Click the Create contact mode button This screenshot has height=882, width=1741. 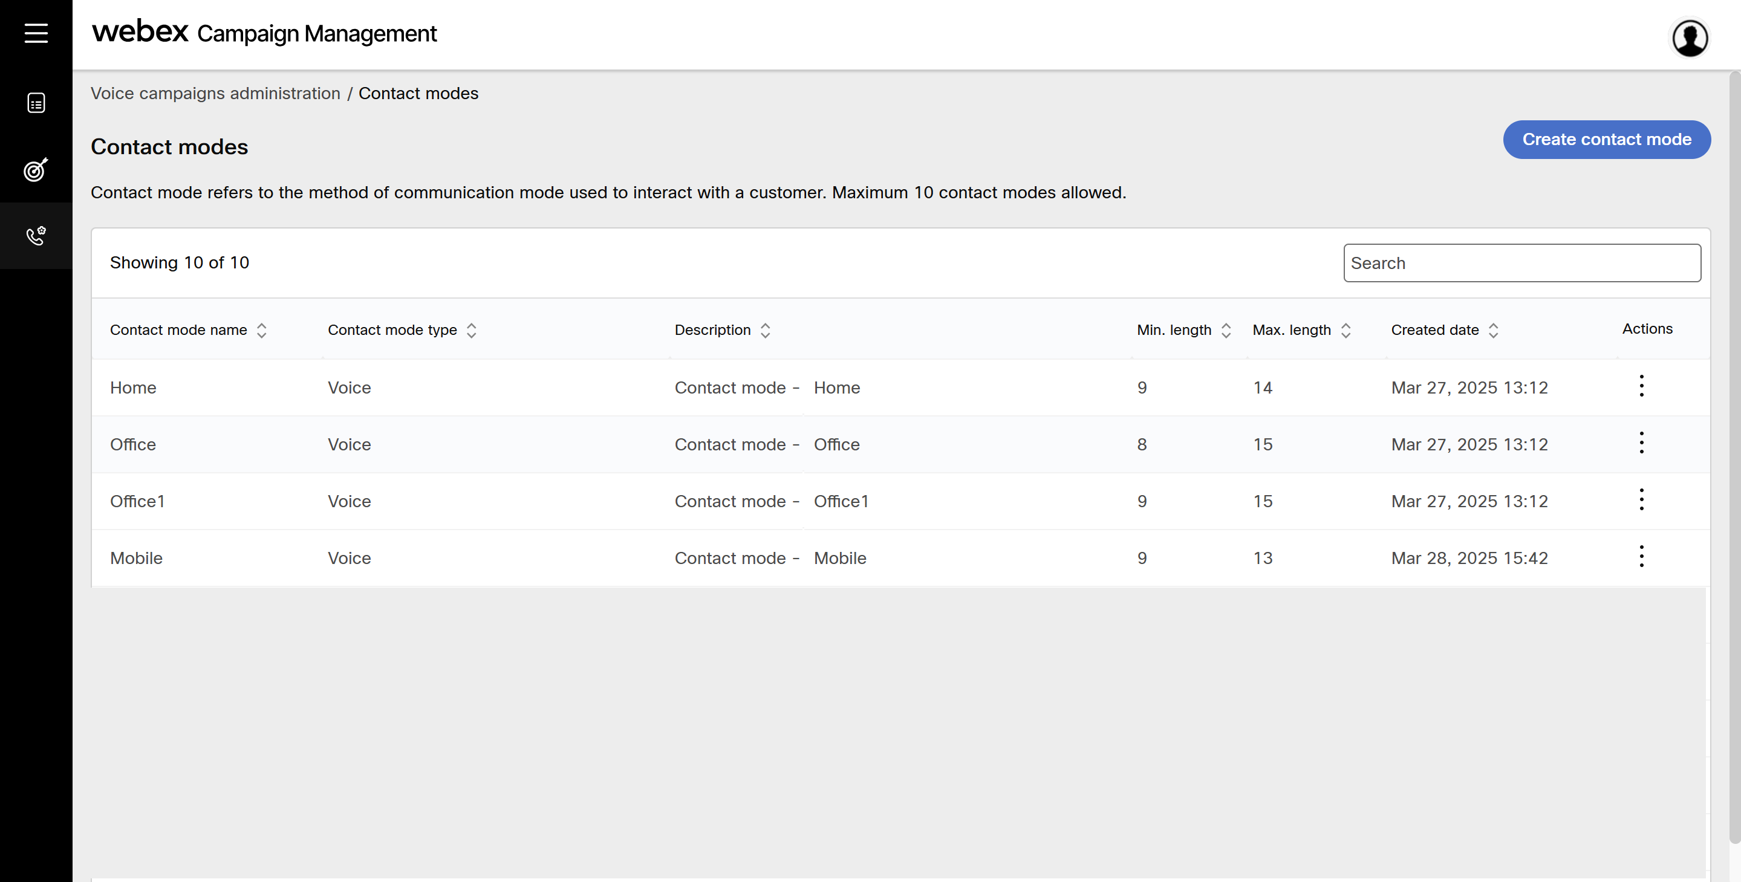tap(1607, 140)
